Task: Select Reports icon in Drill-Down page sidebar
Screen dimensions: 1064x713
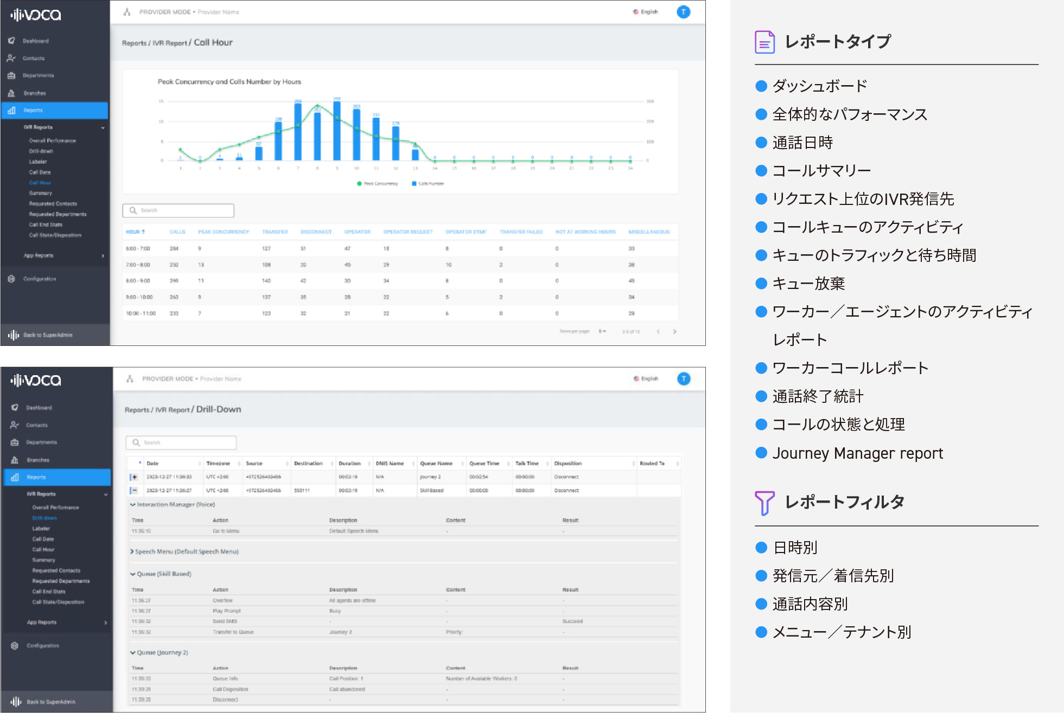Action: (15, 477)
